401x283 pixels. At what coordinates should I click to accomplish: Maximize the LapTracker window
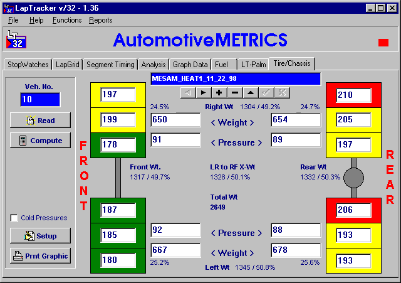pyautogui.click(x=381, y=8)
